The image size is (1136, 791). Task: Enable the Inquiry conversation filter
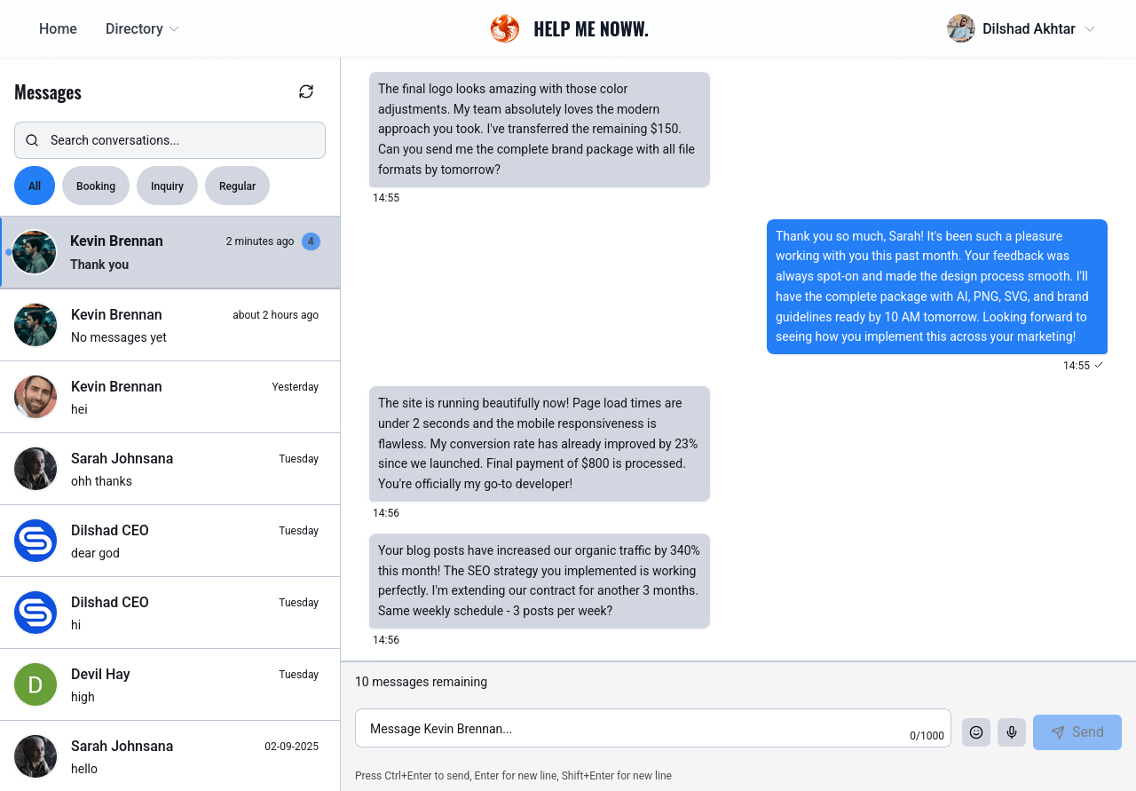(x=167, y=186)
